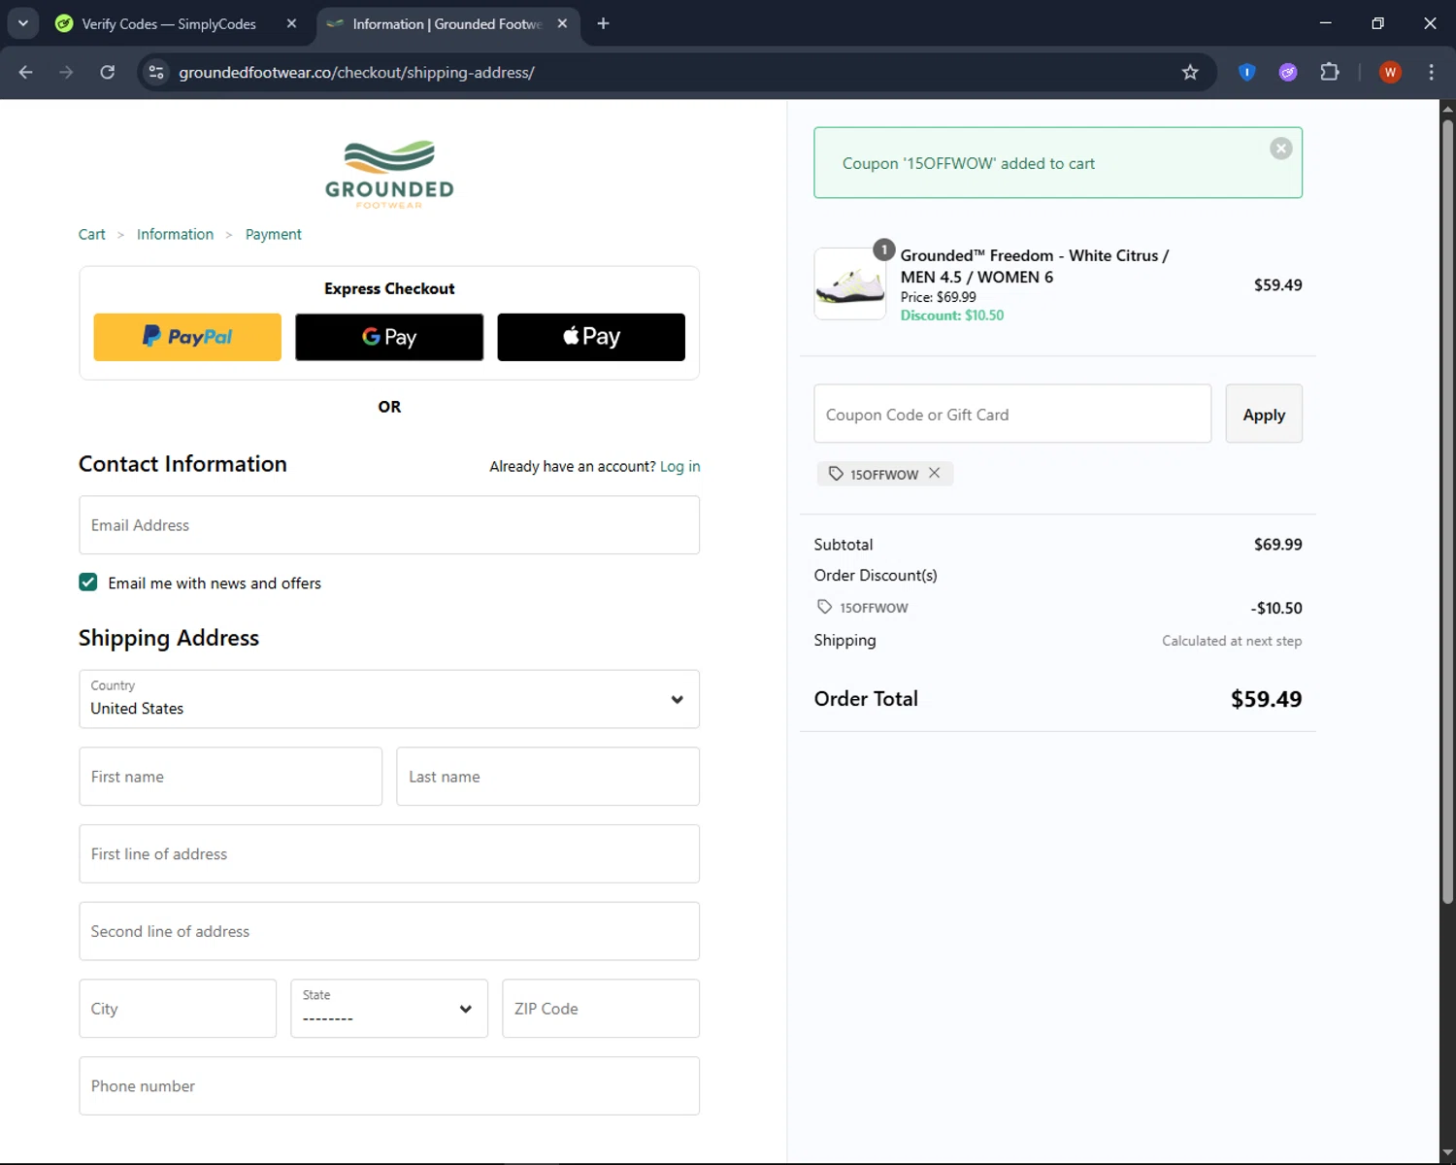Click the Subtotal $69.99 value
This screenshot has width=1456, height=1165.
click(x=1277, y=545)
